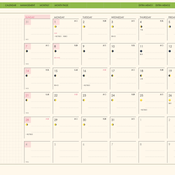The height and width of the screenshot is (175, 175).
Task: Open the CALENDAR tab
Action: (x=11, y=5)
